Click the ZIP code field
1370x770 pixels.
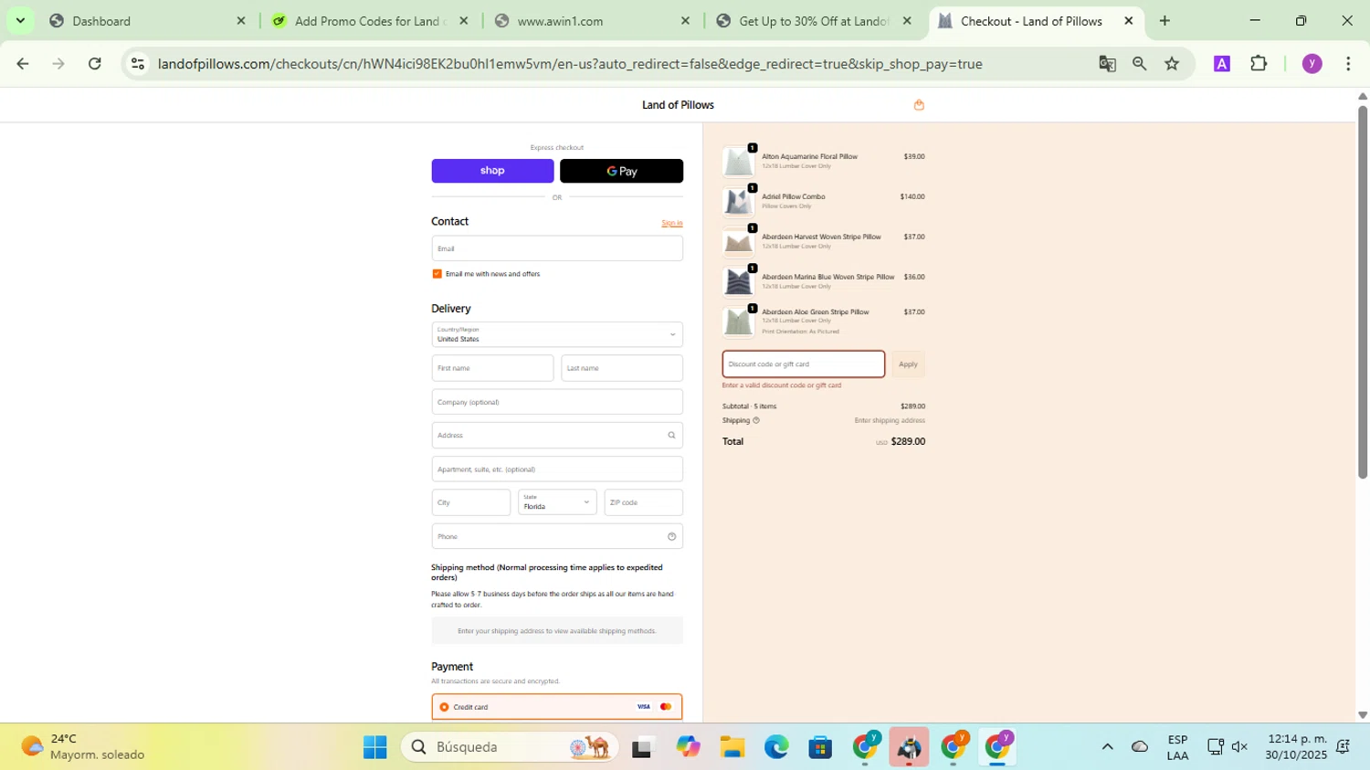point(643,502)
